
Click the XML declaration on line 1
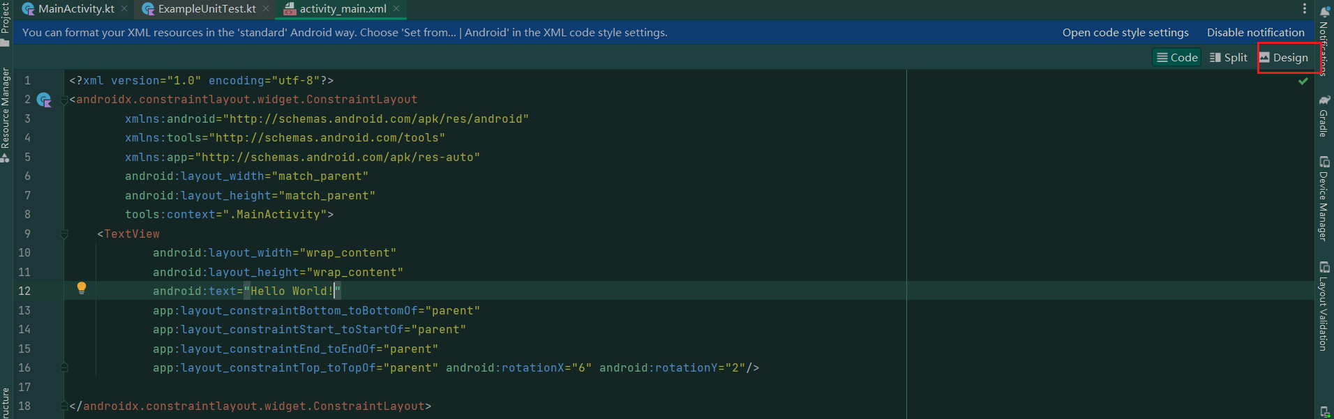tap(202, 81)
